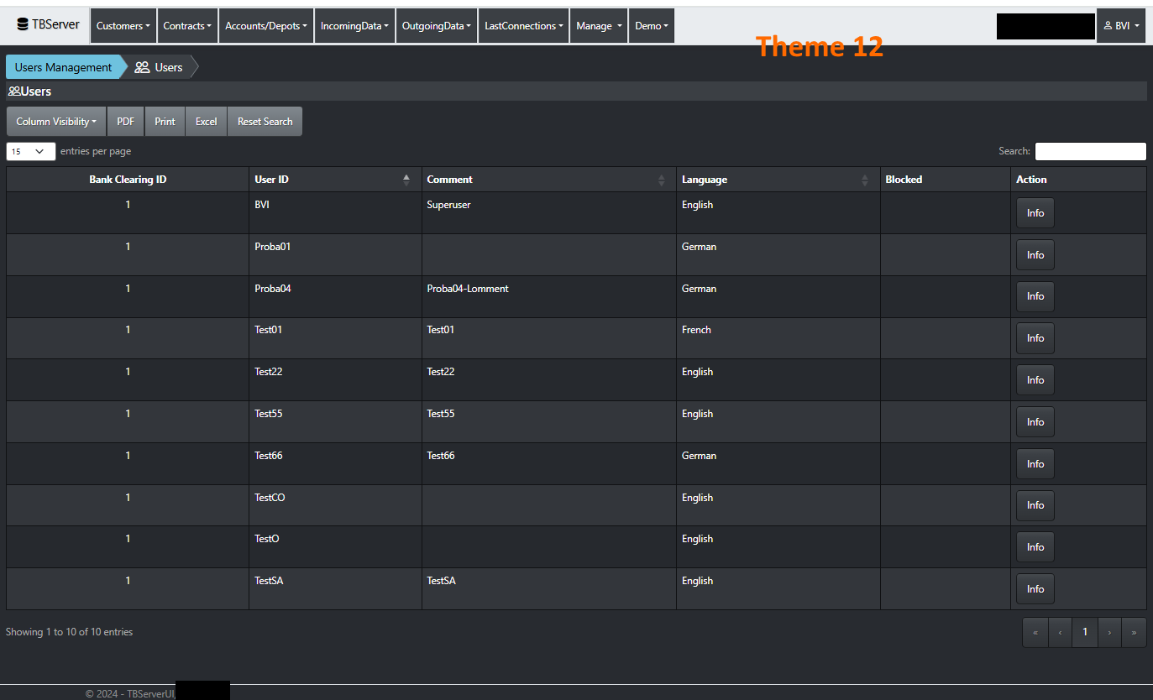
Task: Open the Manage menu
Action: (x=598, y=26)
